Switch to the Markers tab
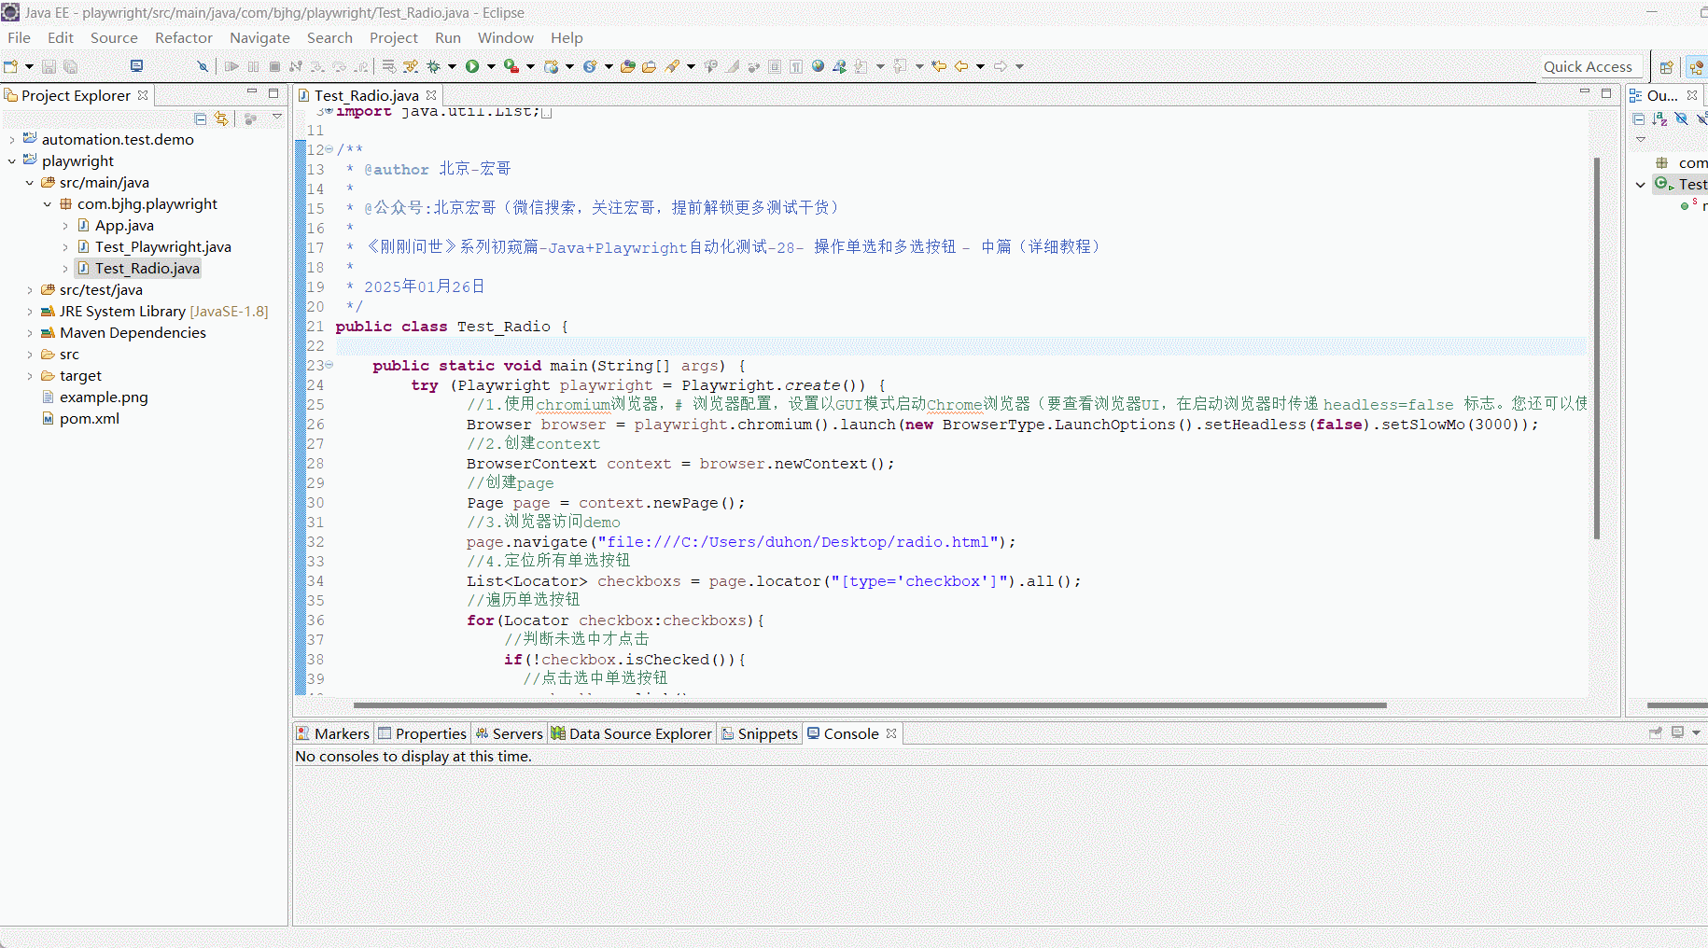The image size is (1708, 948). click(333, 733)
